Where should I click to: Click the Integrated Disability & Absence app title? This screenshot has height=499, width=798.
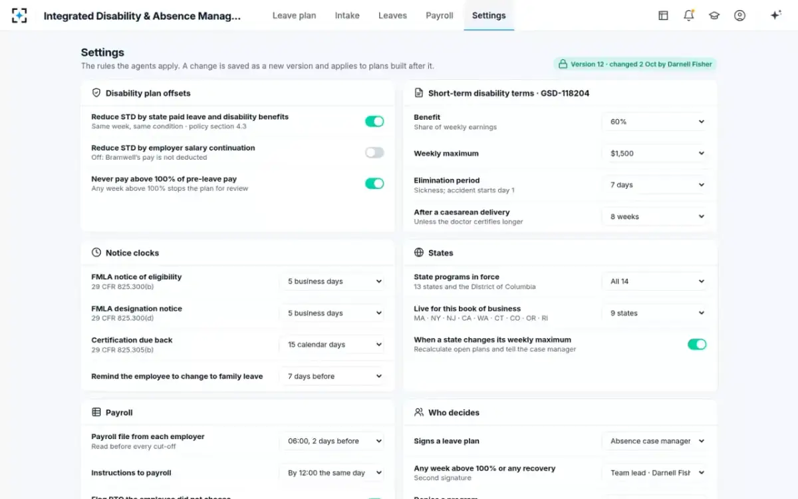(x=142, y=16)
